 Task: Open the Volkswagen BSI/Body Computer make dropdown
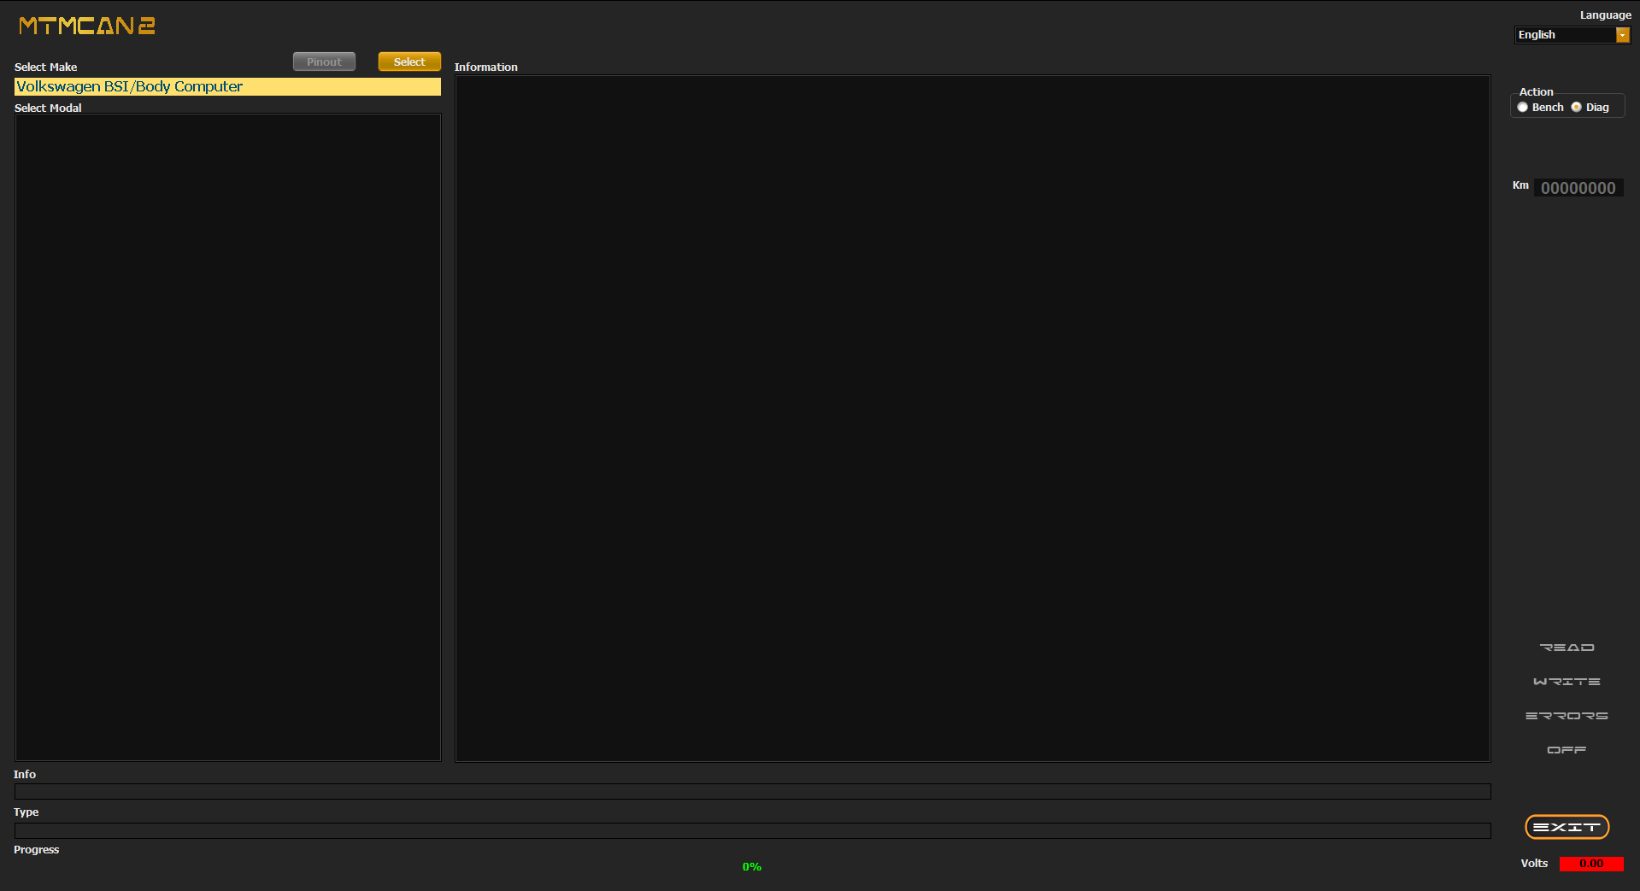click(227, 86)
